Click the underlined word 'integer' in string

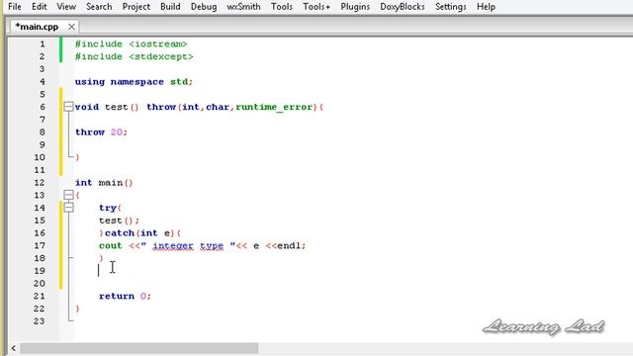(x=173, y=245)
